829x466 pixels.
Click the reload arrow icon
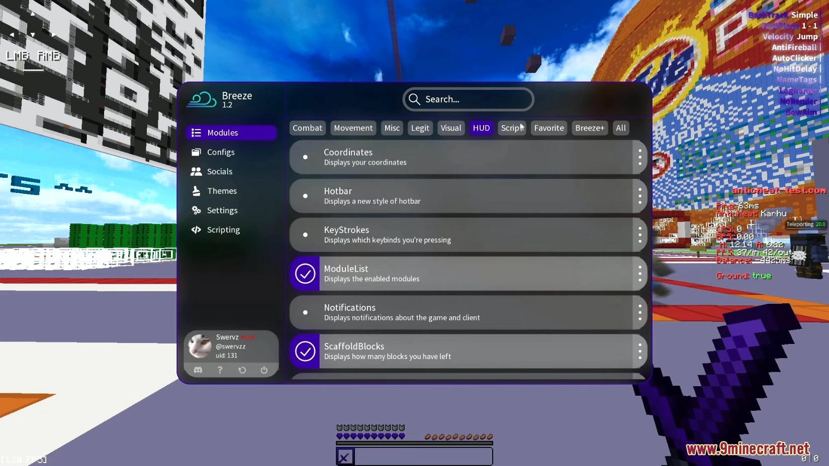[x=242, y=370]
